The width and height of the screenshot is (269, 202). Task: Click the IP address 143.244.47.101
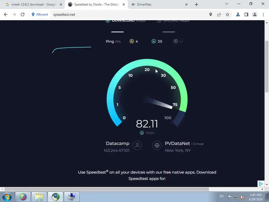click(x=116, y=150)
